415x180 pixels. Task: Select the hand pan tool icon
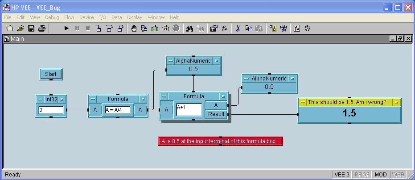click(134, 28)
